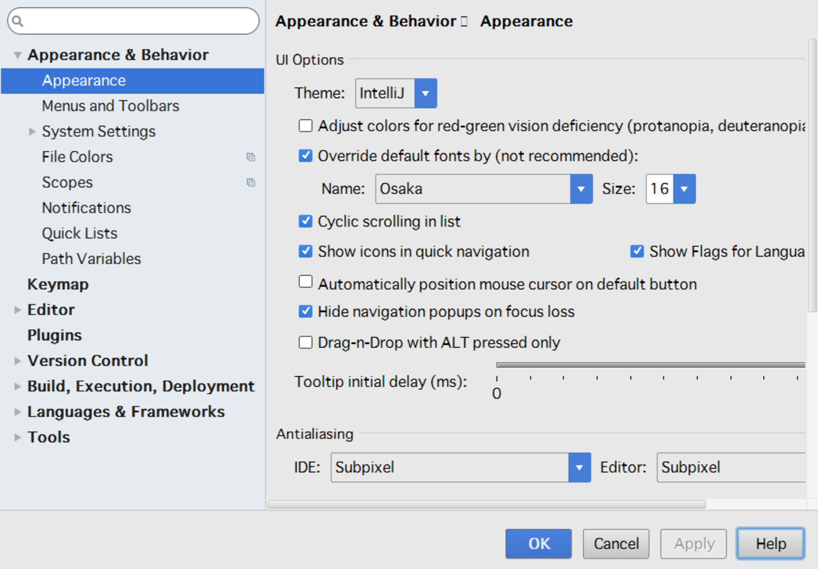Uncheck Override default fonts option
This screenshot has width=818, height=569.
(306, 156)
